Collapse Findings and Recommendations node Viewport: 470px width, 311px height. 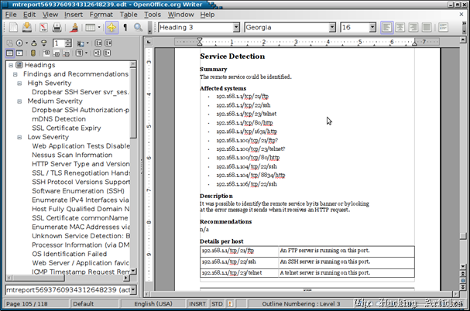[15, 74]
